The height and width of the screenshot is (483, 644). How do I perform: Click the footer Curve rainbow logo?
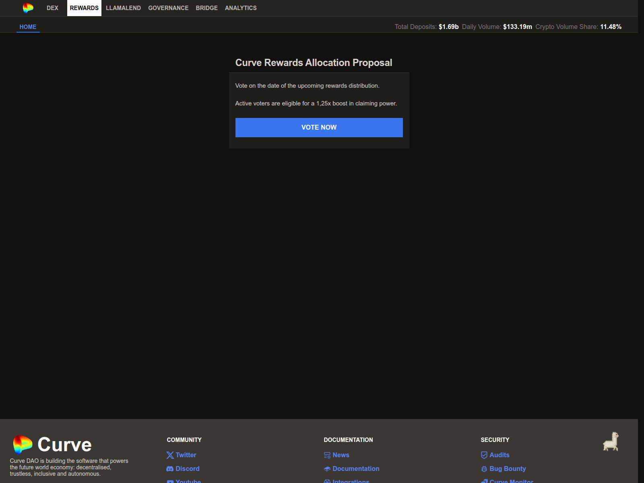point(23,444)
